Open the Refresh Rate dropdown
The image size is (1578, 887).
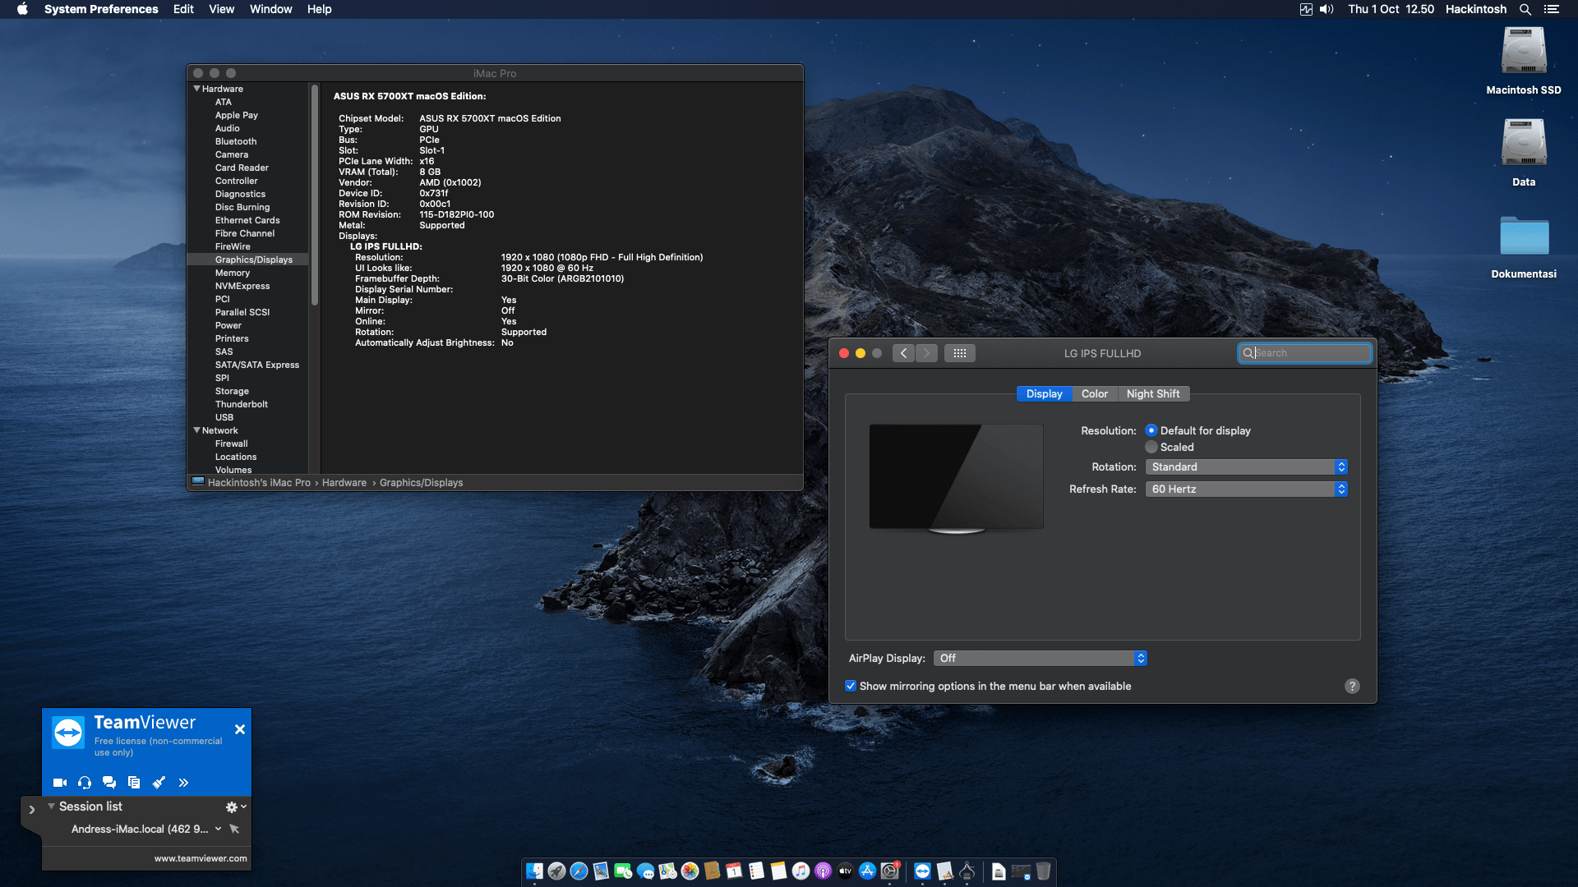(x=1246, y=489)
